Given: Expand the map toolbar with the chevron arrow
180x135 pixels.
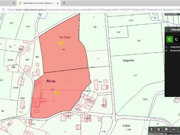Looking at the screenshot, I should 152,129.
